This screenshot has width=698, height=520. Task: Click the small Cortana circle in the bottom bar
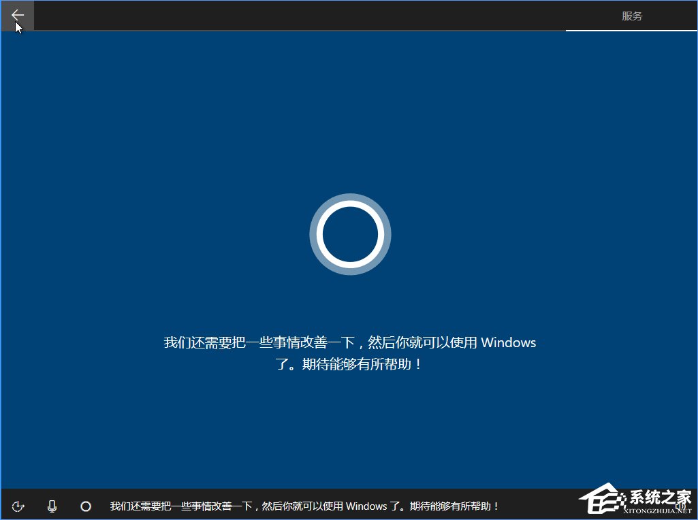pos(86,506)
